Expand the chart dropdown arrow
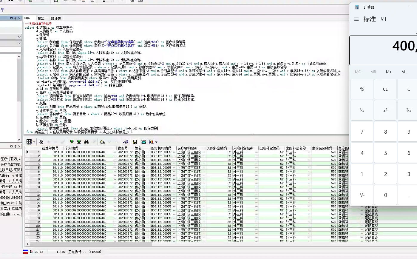The width and height of the screenshot is (417, 259). (x=156, y=142)
